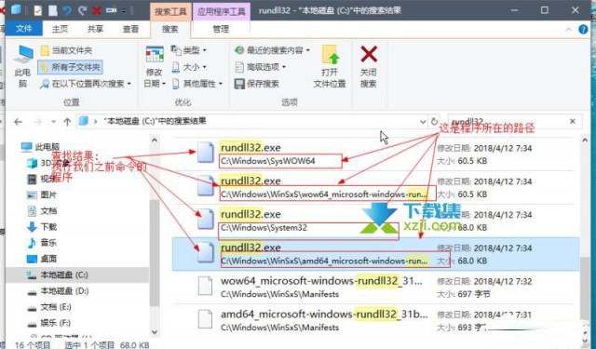Click the Redo icon in quick access toolbar
Image resolution: width=596 pixels, height=349 pixels.
coord(82,10)
